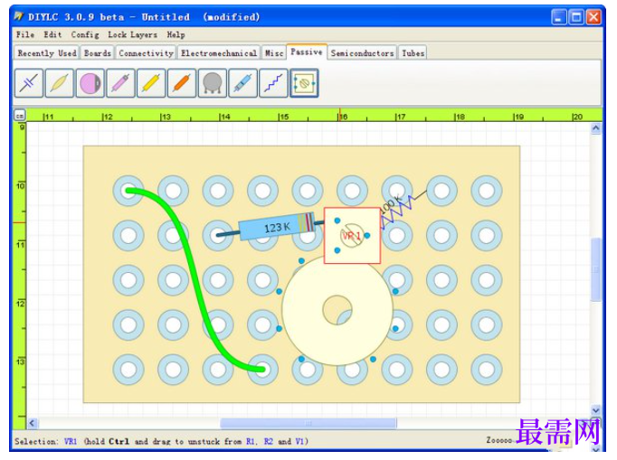The height and width of the screenshot is (460, 617).
Task: Switch to the Semiconductors tab
Action: coord(362,53)
